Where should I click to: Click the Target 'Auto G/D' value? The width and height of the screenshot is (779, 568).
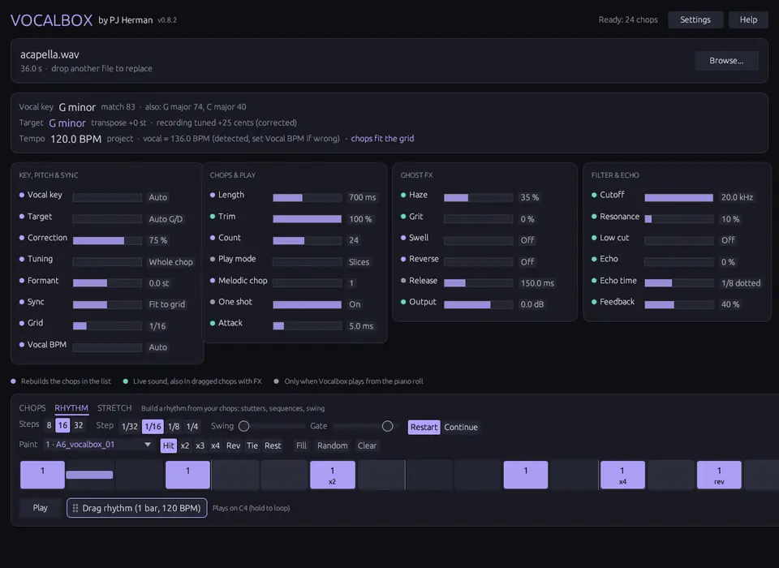click(166, 219)
